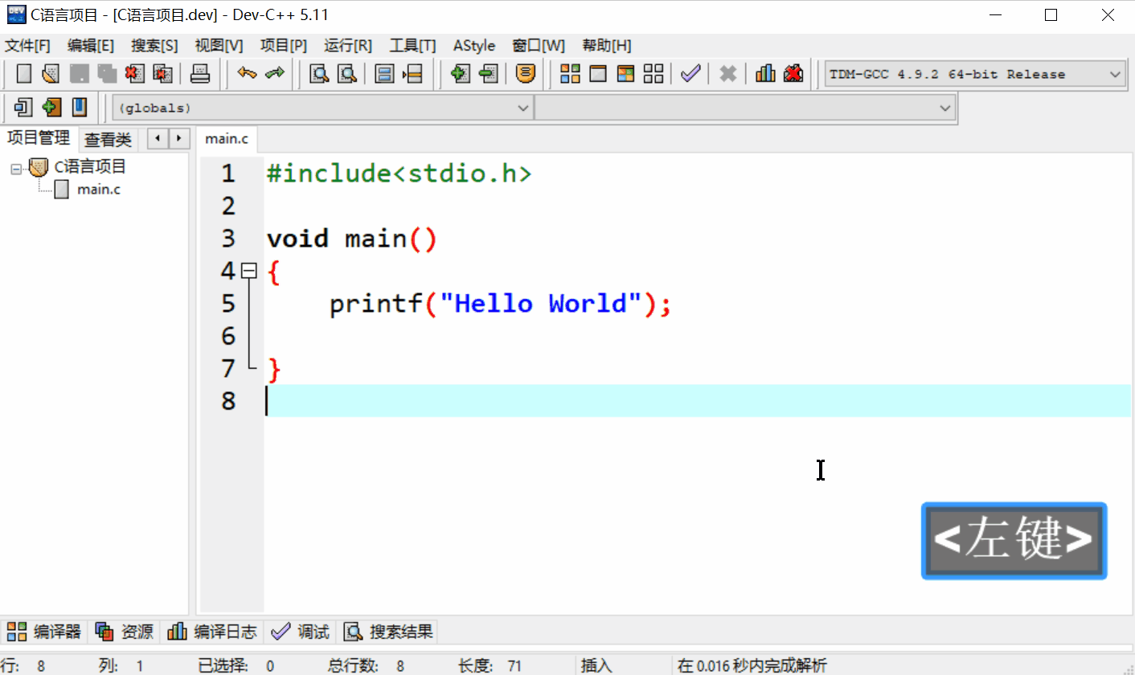The image size is (1135, 675).
Task: Open the 搜索结果 bottom tab
Action: click(x=389, y=632)
